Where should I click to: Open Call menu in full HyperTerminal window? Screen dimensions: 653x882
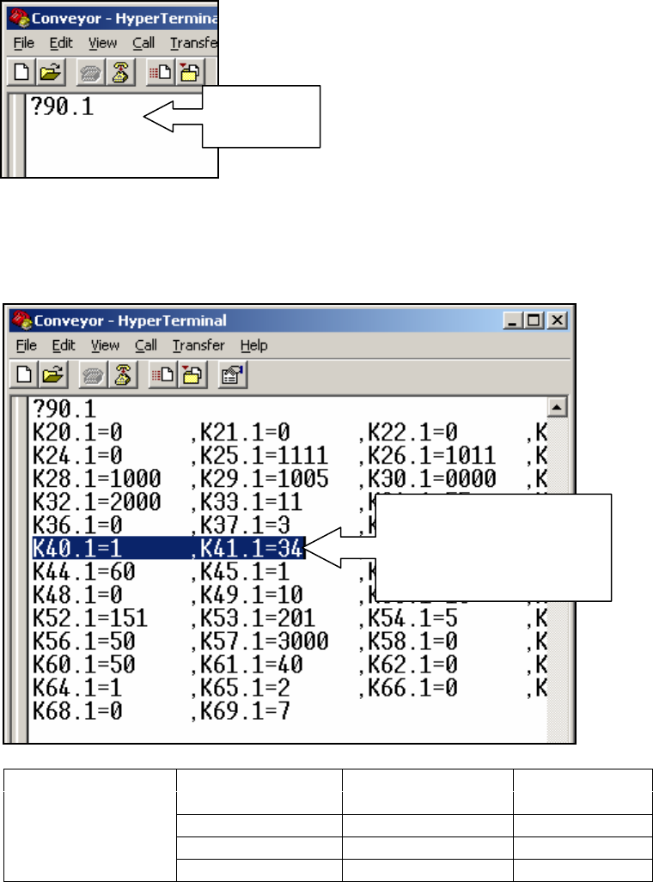(146, 345)
